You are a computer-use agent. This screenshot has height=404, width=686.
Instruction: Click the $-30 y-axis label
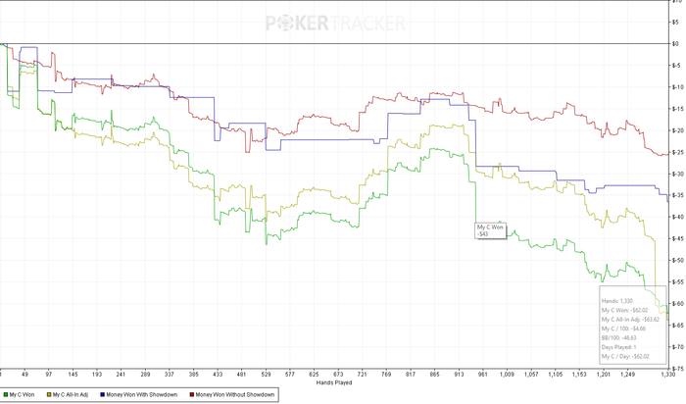click(x=676, y=174)
